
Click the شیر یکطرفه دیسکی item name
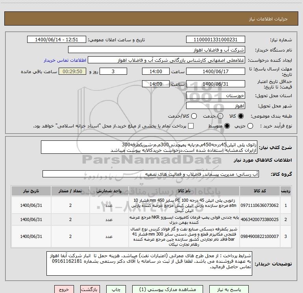pyautogui.click(x=184, y=237)
